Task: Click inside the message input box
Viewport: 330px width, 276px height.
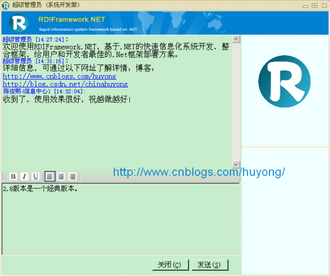Action: click(x=121, y=219)
